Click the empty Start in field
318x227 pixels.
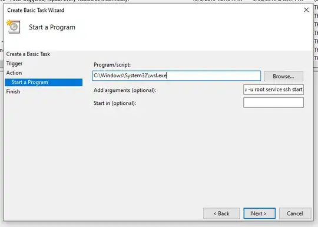(273, 103)
